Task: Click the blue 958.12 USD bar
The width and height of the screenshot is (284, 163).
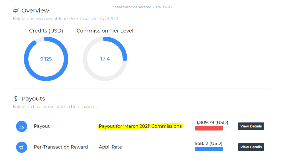Action: [209, 149]
